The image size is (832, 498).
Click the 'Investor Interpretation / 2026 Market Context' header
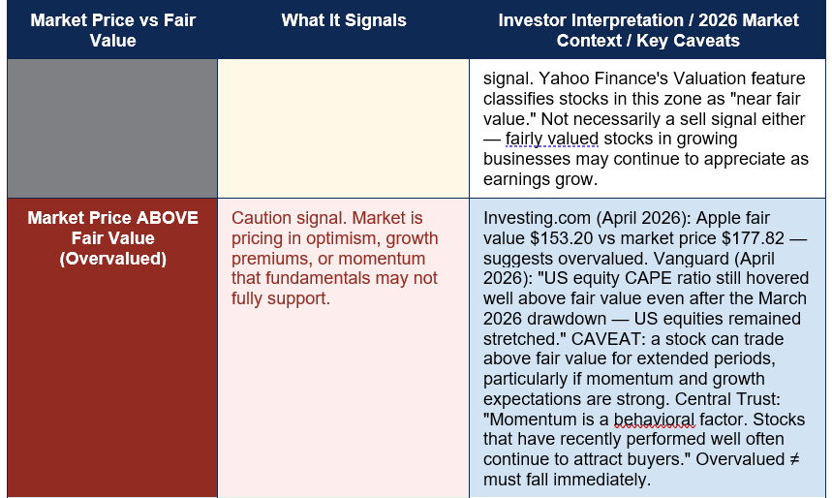[x=648, y=30]
